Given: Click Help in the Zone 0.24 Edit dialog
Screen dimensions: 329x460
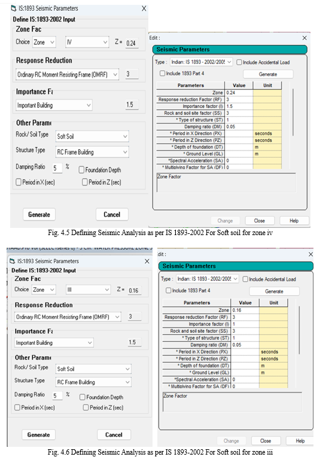Looking at the screenshot, I should click(294, 221).
